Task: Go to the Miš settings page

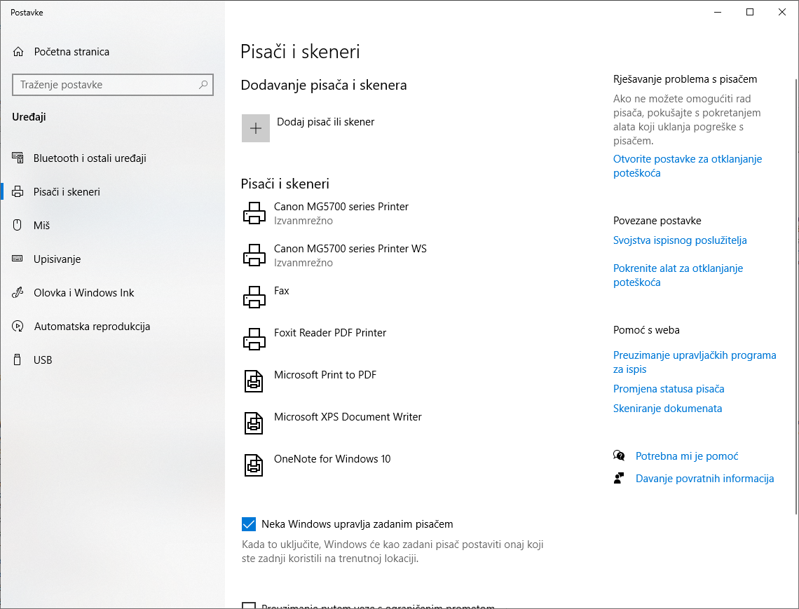Action: [x=41, y=226]
